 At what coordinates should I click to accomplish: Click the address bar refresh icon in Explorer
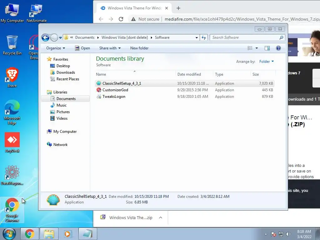[x=204, y=37]
